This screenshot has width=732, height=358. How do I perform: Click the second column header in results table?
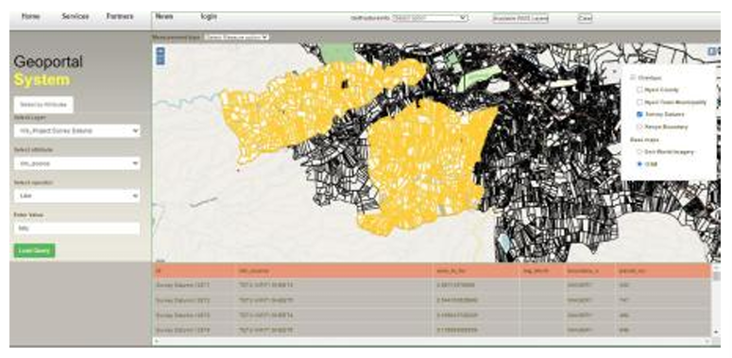tap(334, 271)
